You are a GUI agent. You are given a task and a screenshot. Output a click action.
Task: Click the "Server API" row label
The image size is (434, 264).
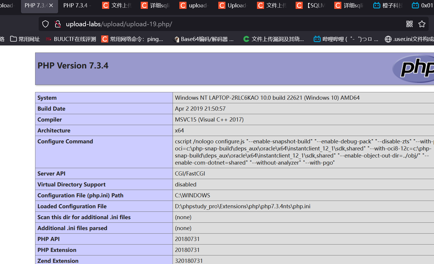tap(51, 173)
